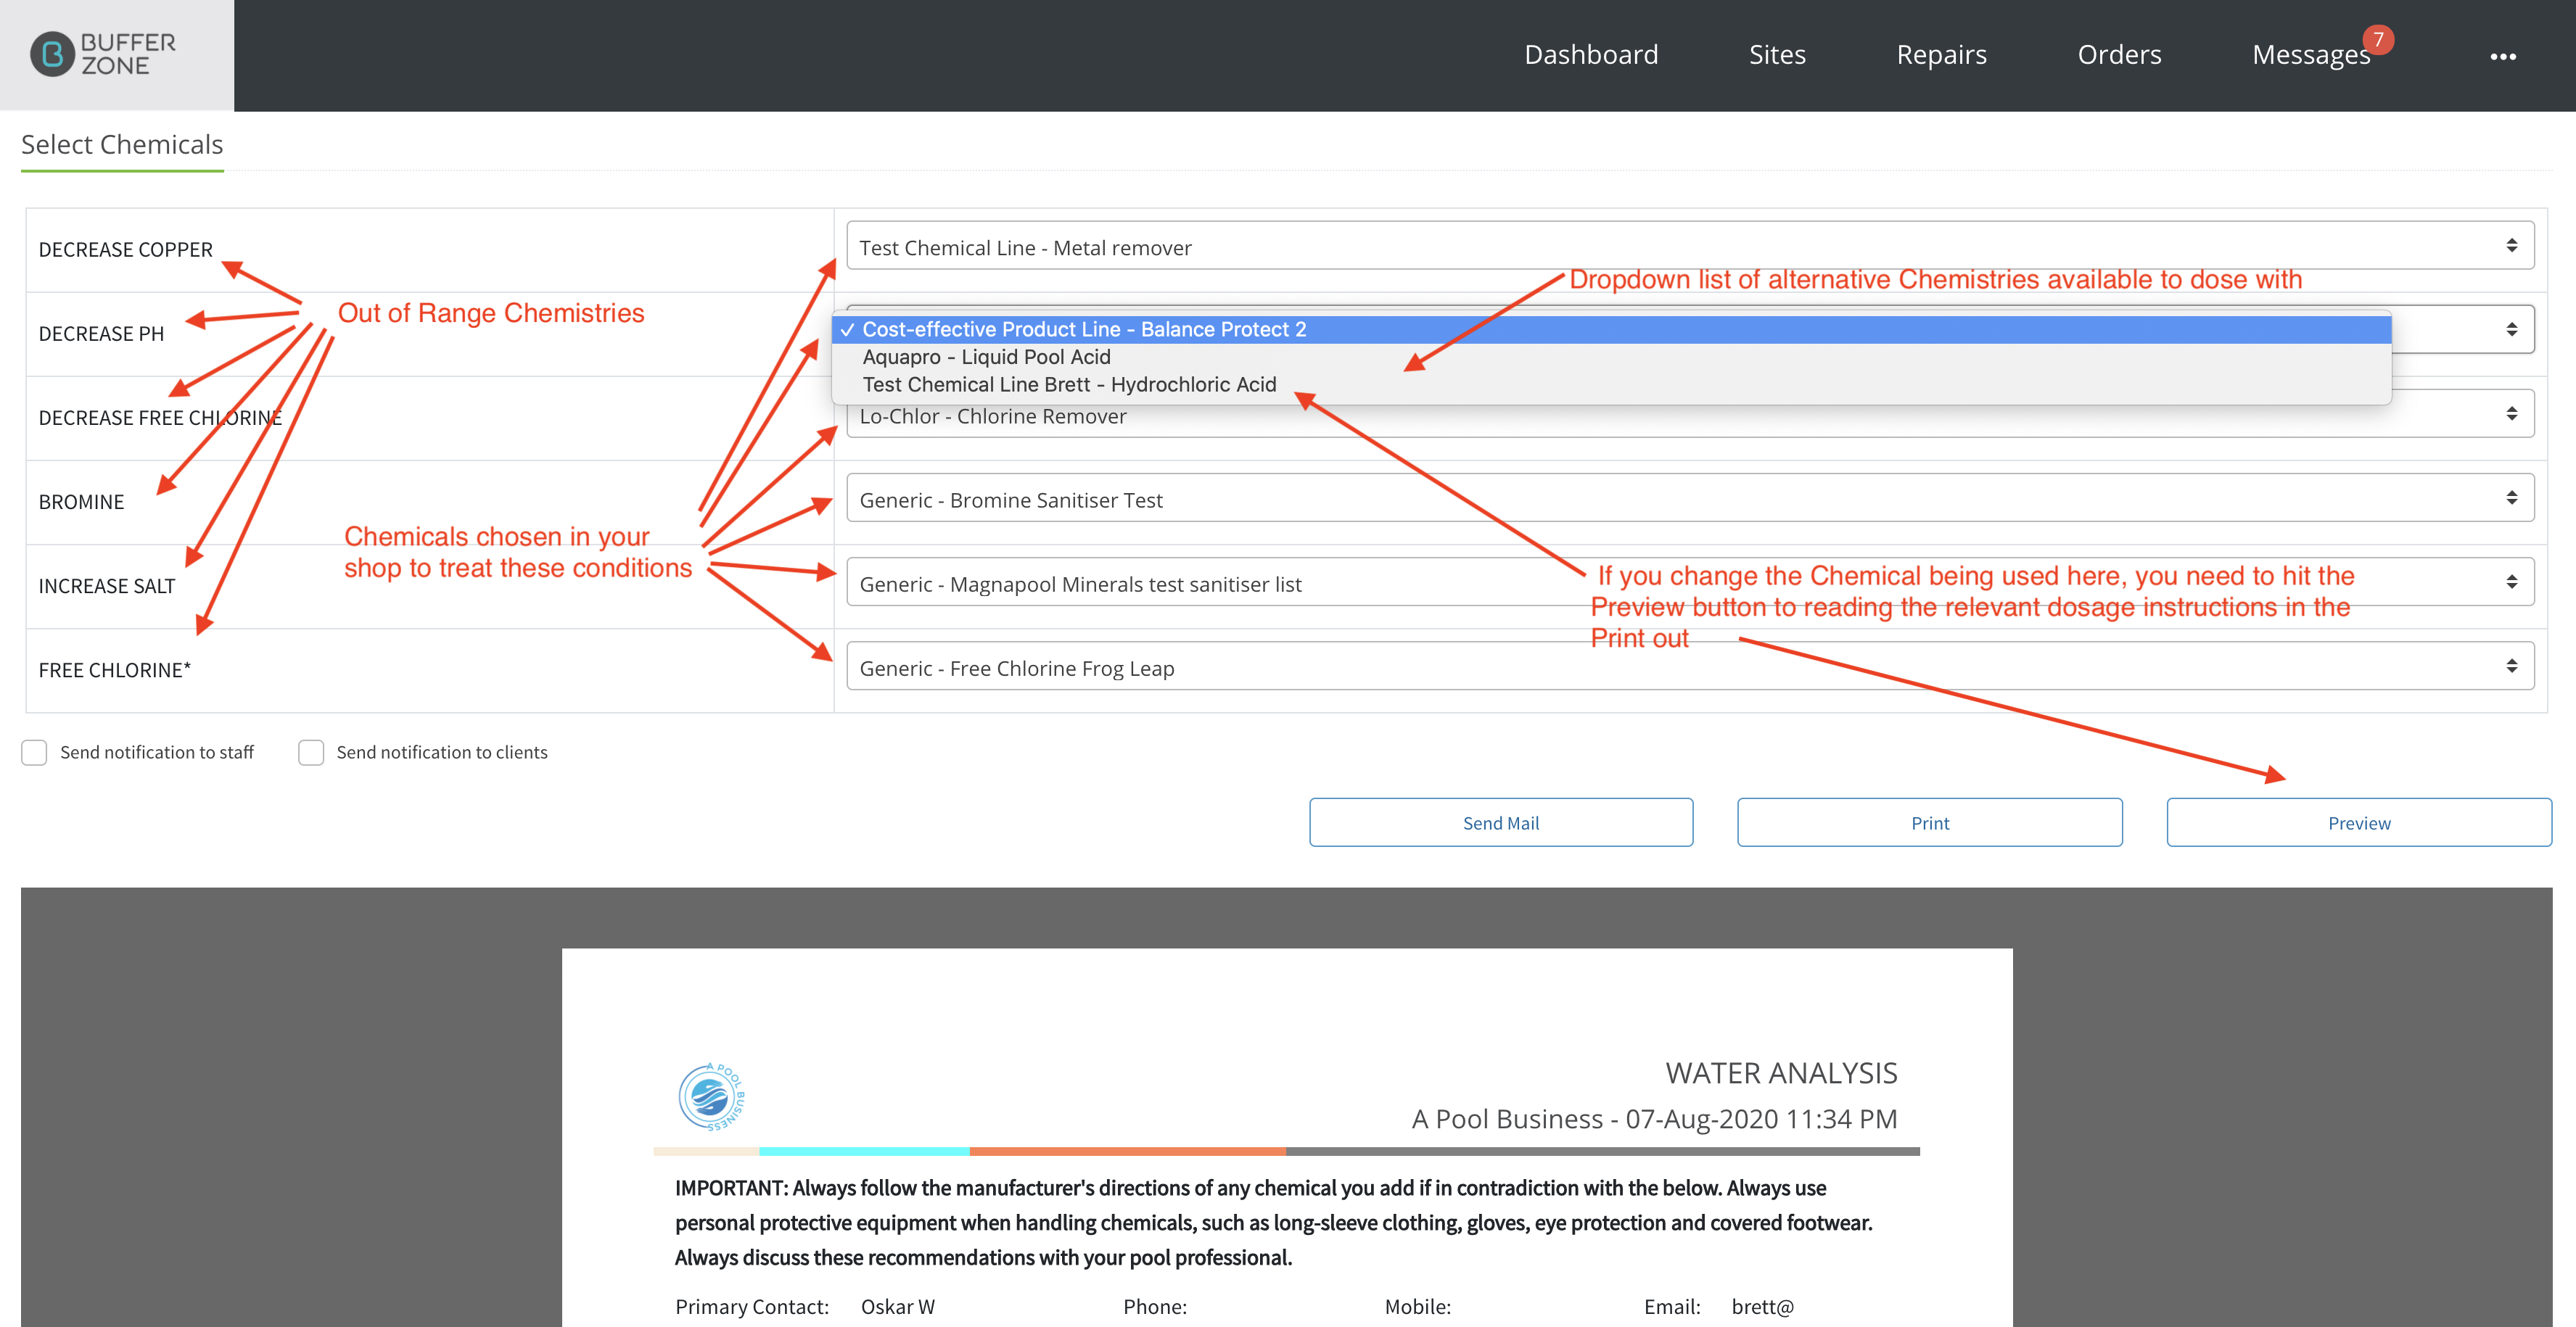Click the INCREASE SALT row label
Screen dimensions: 2576x1327
(x=107, y=586)
